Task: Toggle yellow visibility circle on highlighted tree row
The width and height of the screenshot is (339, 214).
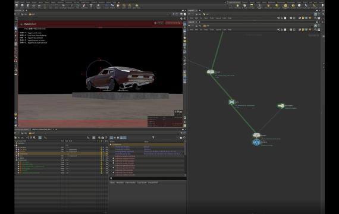Action: 101,154
